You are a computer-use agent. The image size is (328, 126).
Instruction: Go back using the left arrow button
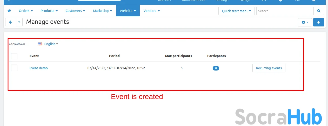pyautogui.click(x=11, y=22)
